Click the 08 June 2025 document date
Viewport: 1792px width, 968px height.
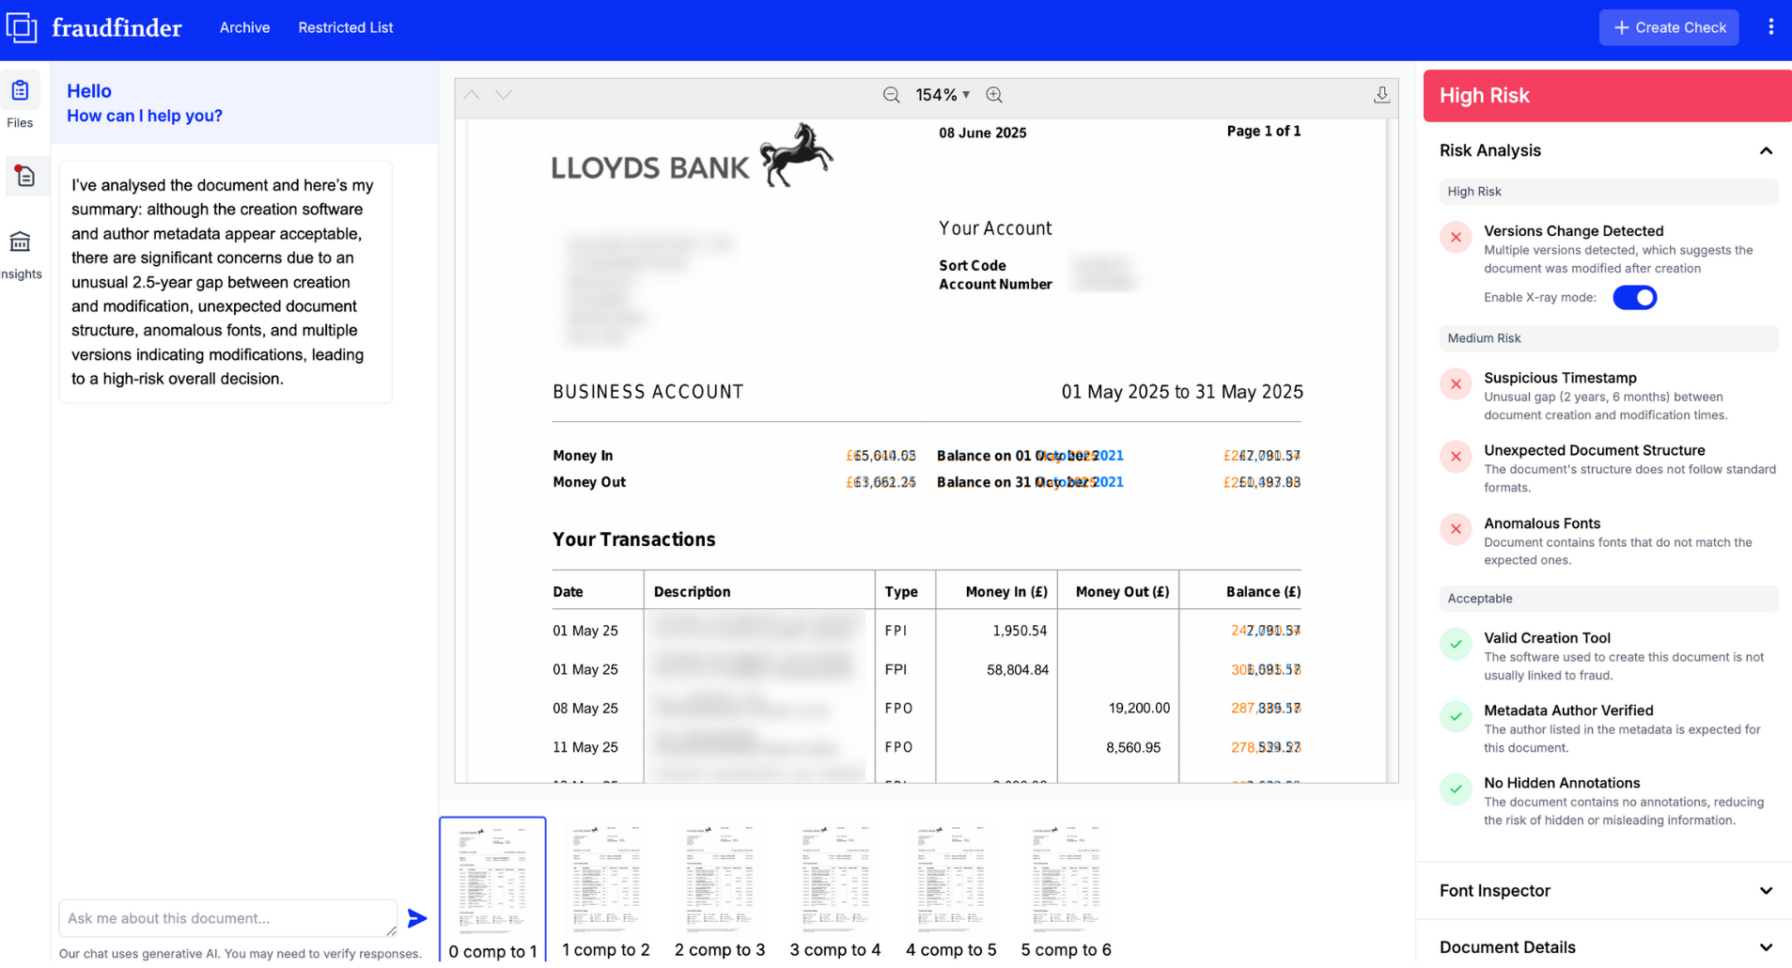(982, 133)
